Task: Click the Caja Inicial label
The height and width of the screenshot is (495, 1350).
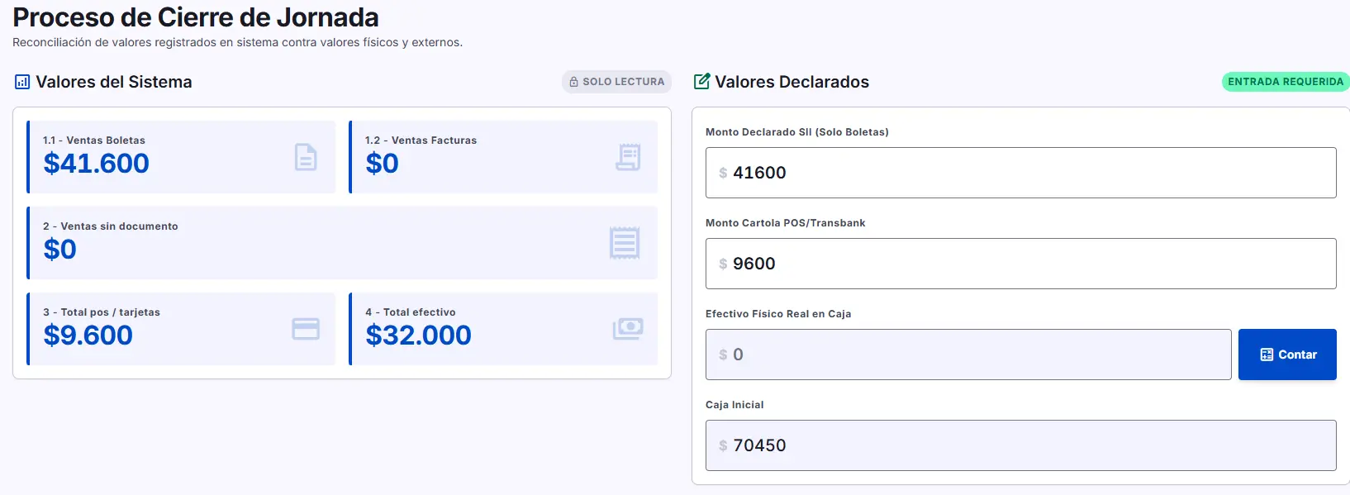Action: 734,405
